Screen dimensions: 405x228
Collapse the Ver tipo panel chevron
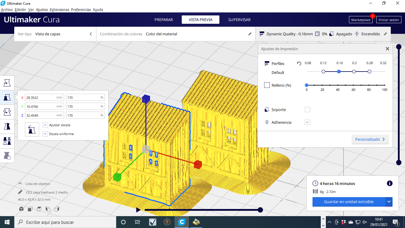coord(91,34)
